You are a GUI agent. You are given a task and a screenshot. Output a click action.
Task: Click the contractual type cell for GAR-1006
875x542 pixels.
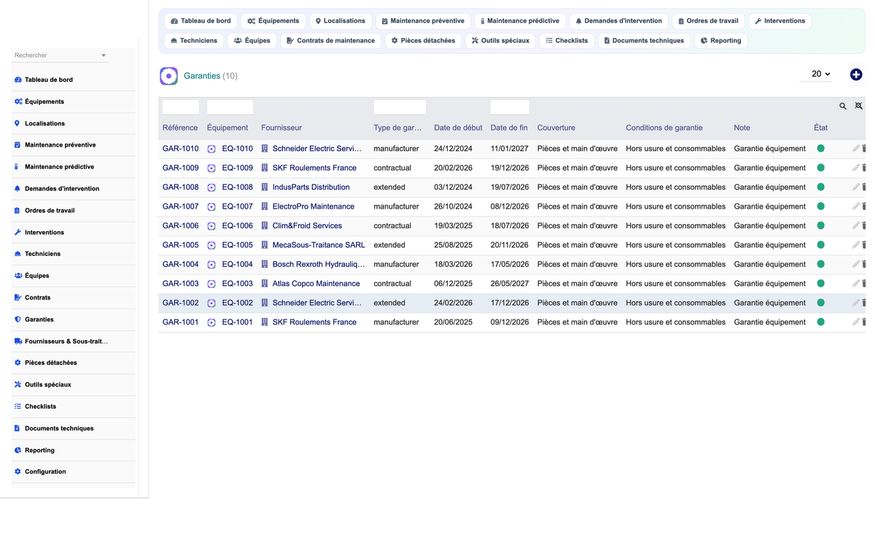(392, 226)
